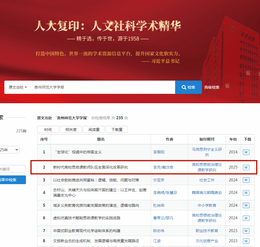Click Word download icon for 宁亚芳 article

point(246,180)
